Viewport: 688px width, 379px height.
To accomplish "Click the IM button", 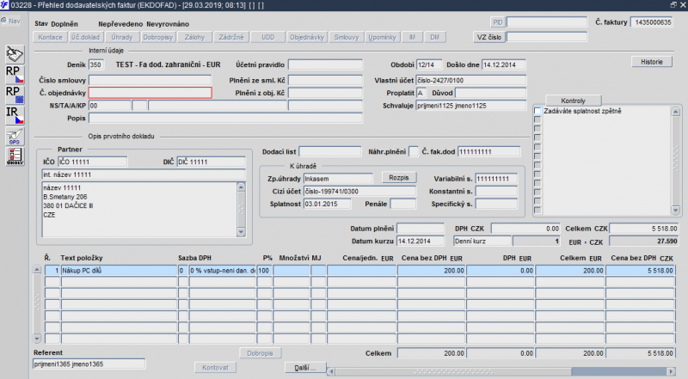I will tap(413, 37).
